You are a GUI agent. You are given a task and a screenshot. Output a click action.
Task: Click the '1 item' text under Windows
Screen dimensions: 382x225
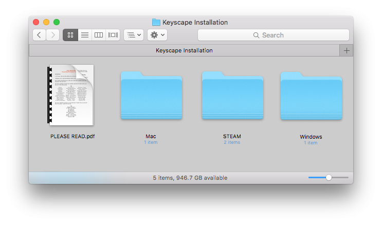click(311, 143)
